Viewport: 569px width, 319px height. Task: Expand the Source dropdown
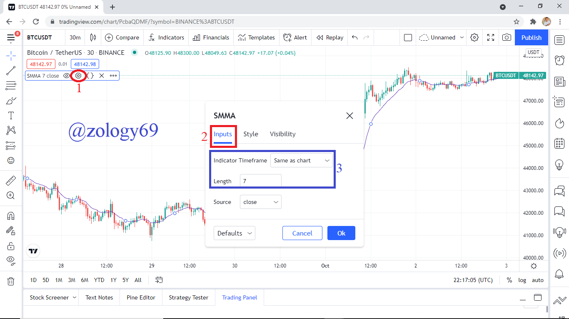tap(261, 202)
